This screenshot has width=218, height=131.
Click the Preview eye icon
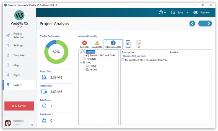[196, 12]
